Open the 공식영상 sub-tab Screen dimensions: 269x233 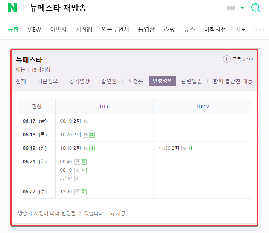[x=79, y=81]
